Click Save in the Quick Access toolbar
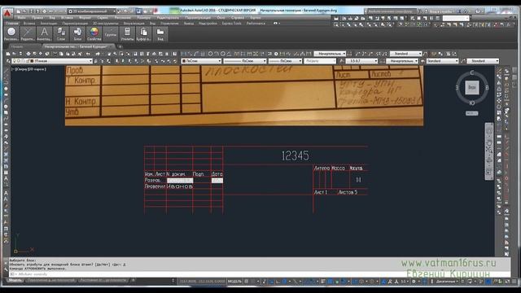The image size is (521, 293). (31, 11)
